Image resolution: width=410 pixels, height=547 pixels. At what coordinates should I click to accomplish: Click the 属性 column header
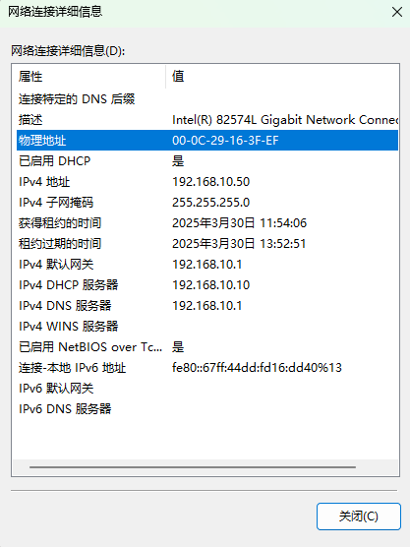point(88,77)
